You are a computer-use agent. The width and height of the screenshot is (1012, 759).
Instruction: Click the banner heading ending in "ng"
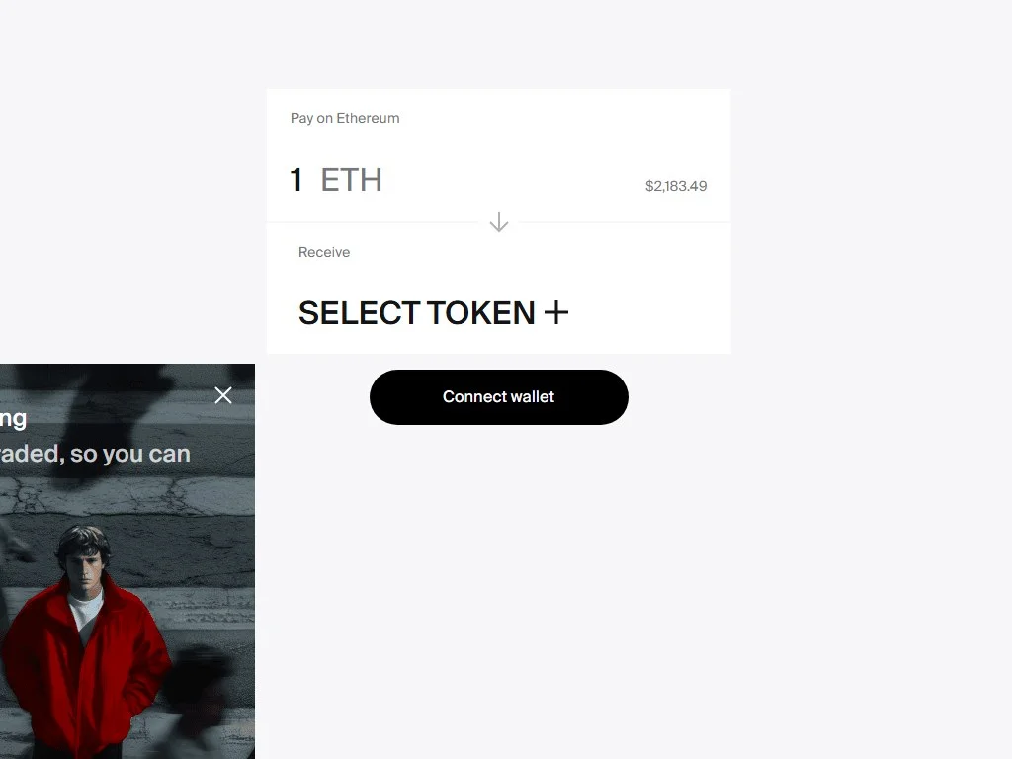point(13,419)
